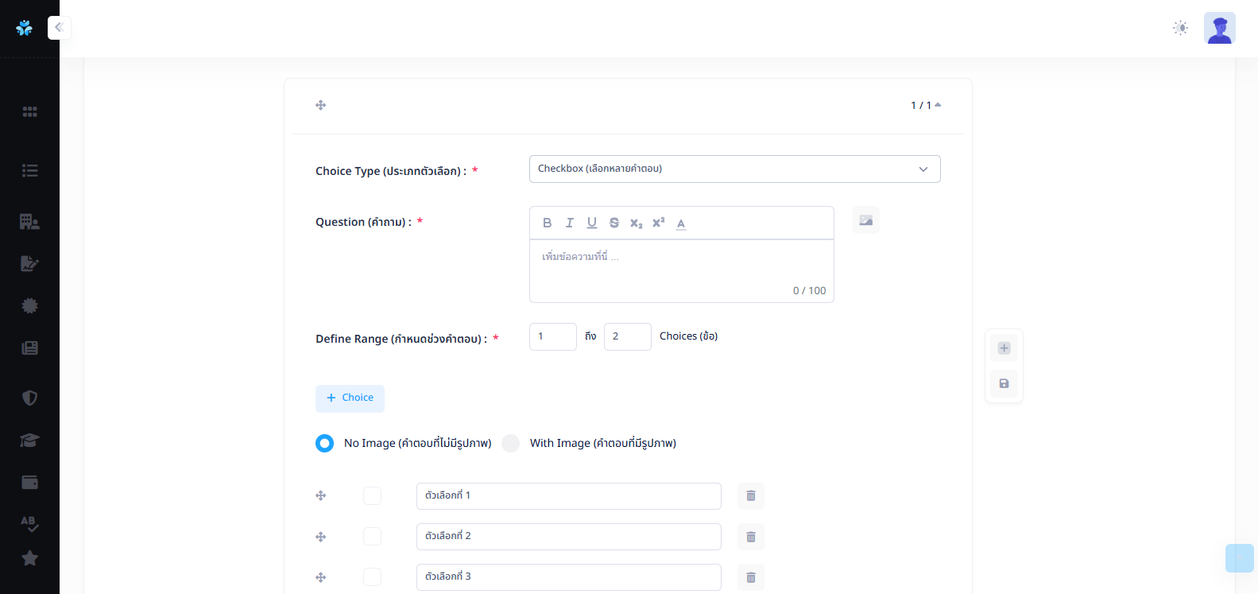Select the No Image radio option

(324, 443)
